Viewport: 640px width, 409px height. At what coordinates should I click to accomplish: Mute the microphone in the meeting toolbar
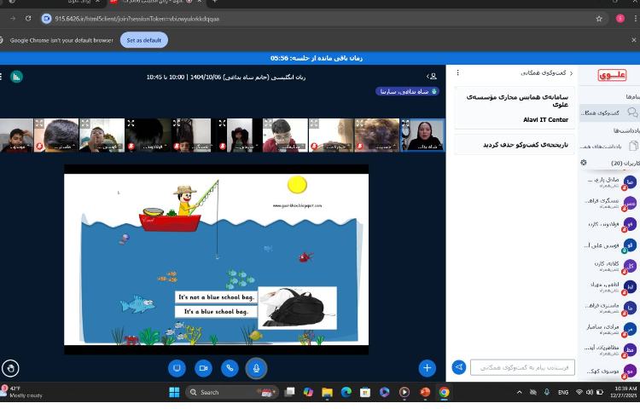[x=255, y=368]
